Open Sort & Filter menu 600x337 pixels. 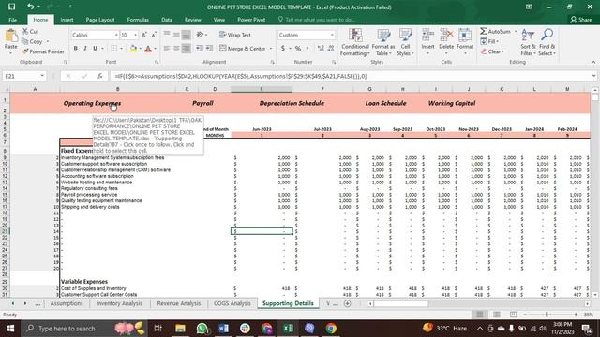528,42
